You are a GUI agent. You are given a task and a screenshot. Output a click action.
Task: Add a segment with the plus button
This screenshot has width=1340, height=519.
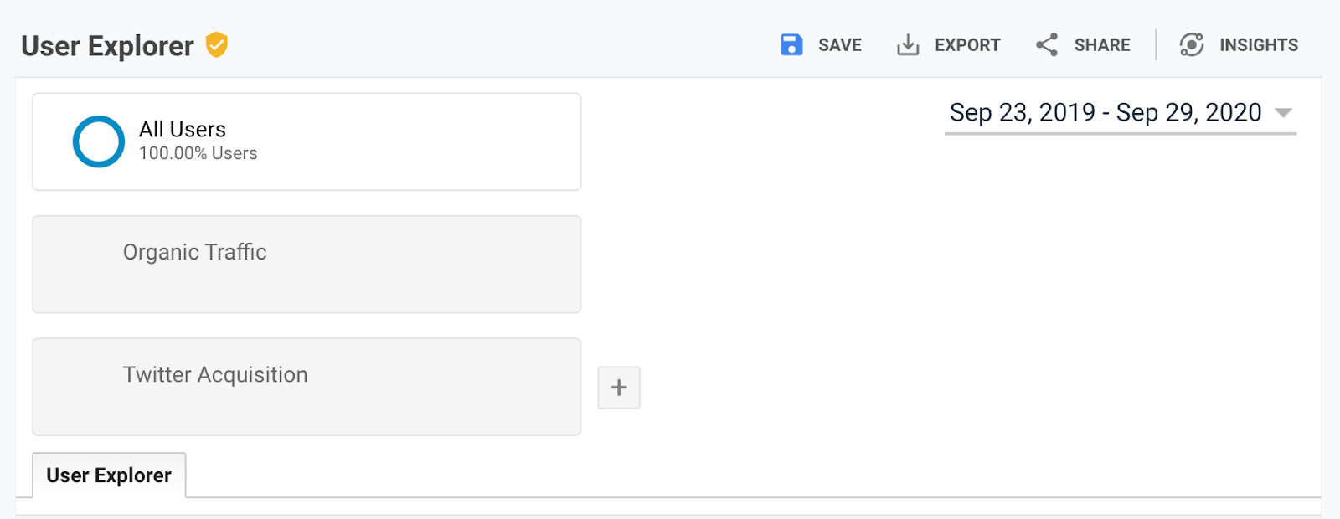[619, 388]
